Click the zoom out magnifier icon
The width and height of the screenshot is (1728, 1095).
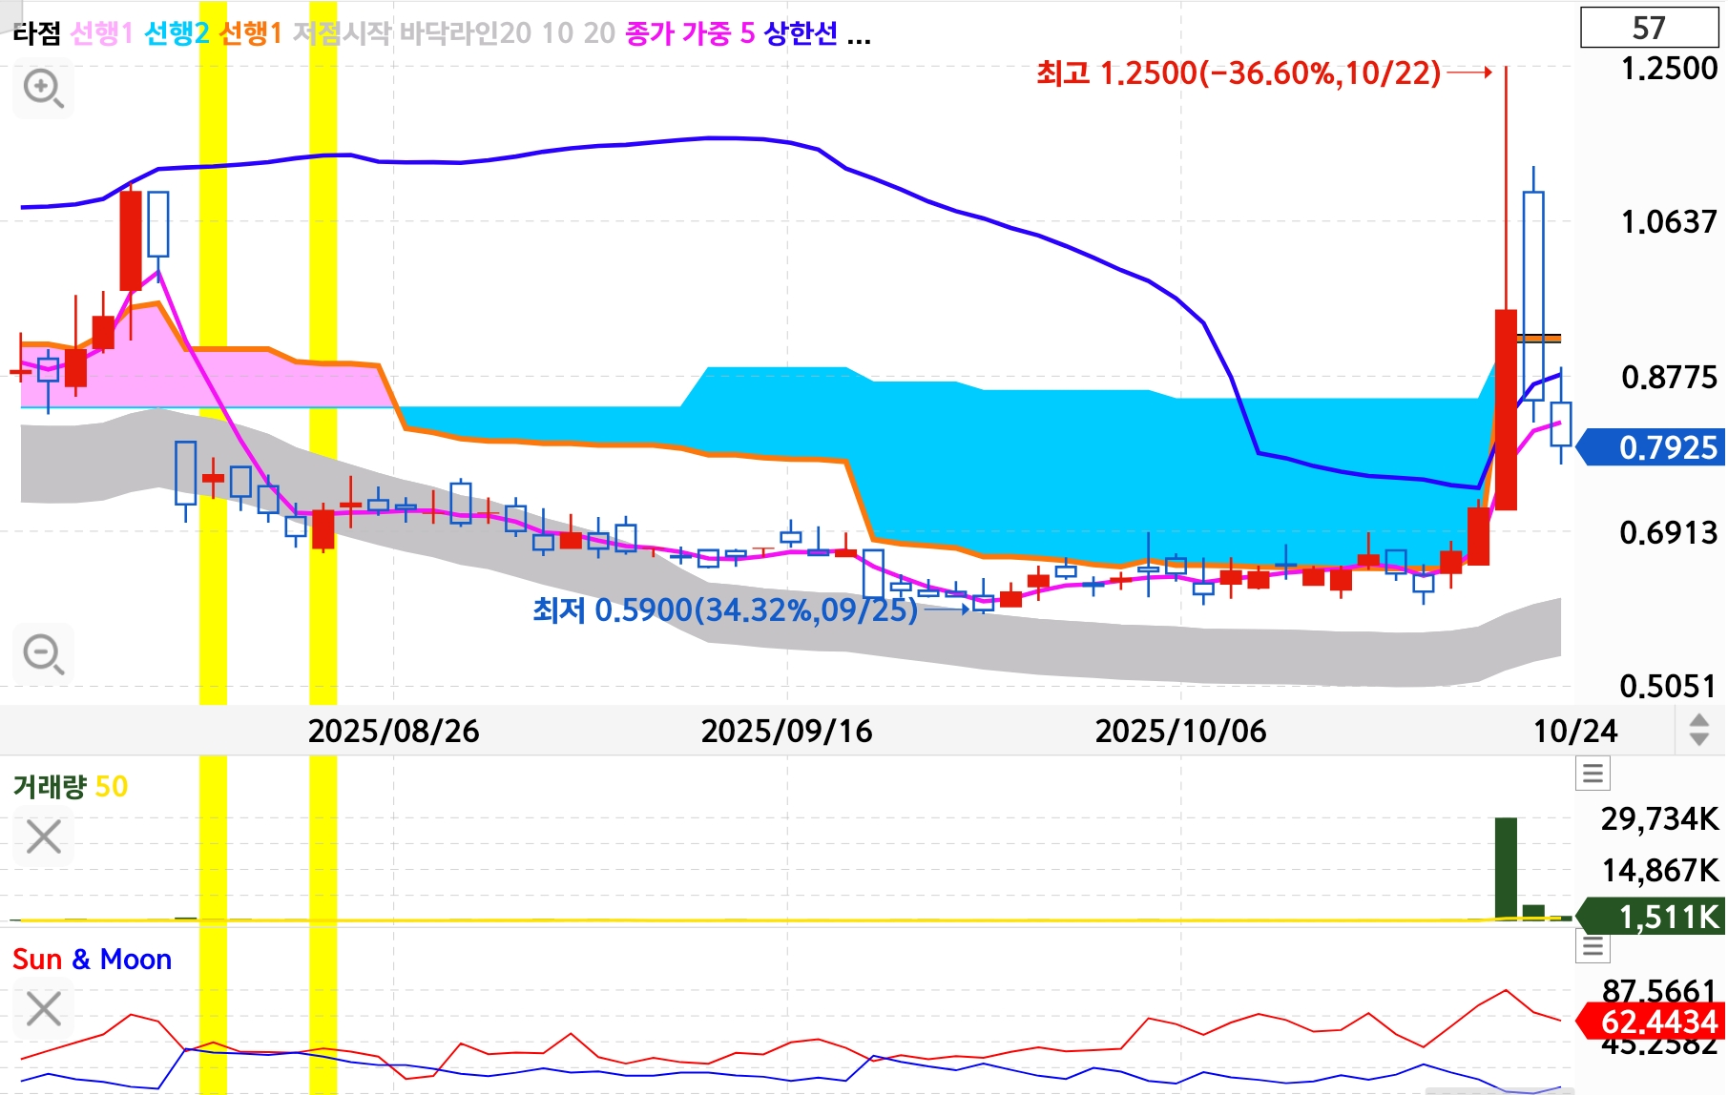coord(44,654)
